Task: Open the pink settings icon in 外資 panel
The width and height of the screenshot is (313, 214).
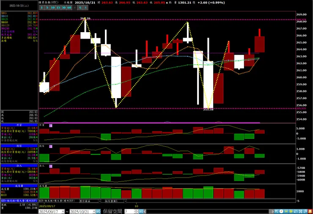Action: 51,126
